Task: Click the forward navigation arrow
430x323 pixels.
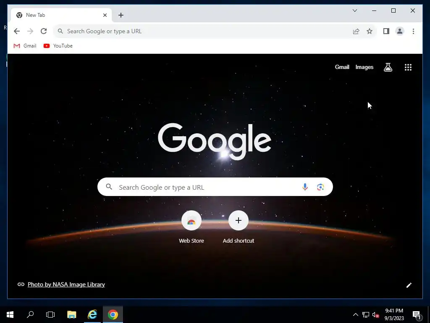Action: (x=30, y=31)
